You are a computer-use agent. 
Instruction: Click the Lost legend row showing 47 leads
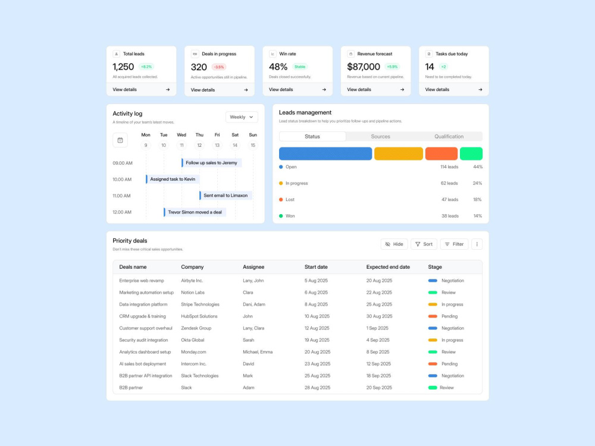click(381, 199)
